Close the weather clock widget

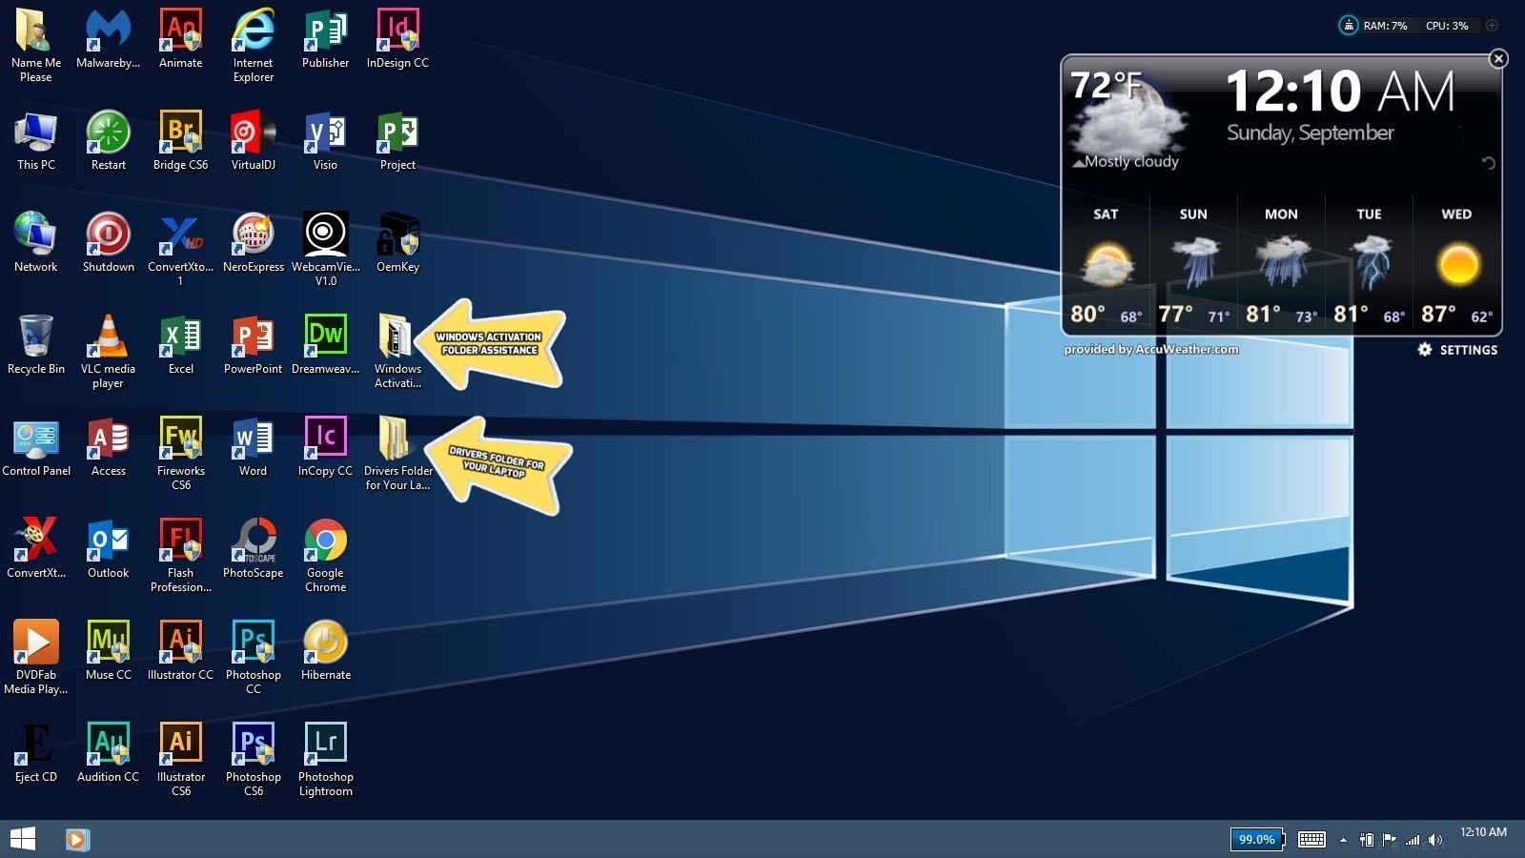point(1498,59)
